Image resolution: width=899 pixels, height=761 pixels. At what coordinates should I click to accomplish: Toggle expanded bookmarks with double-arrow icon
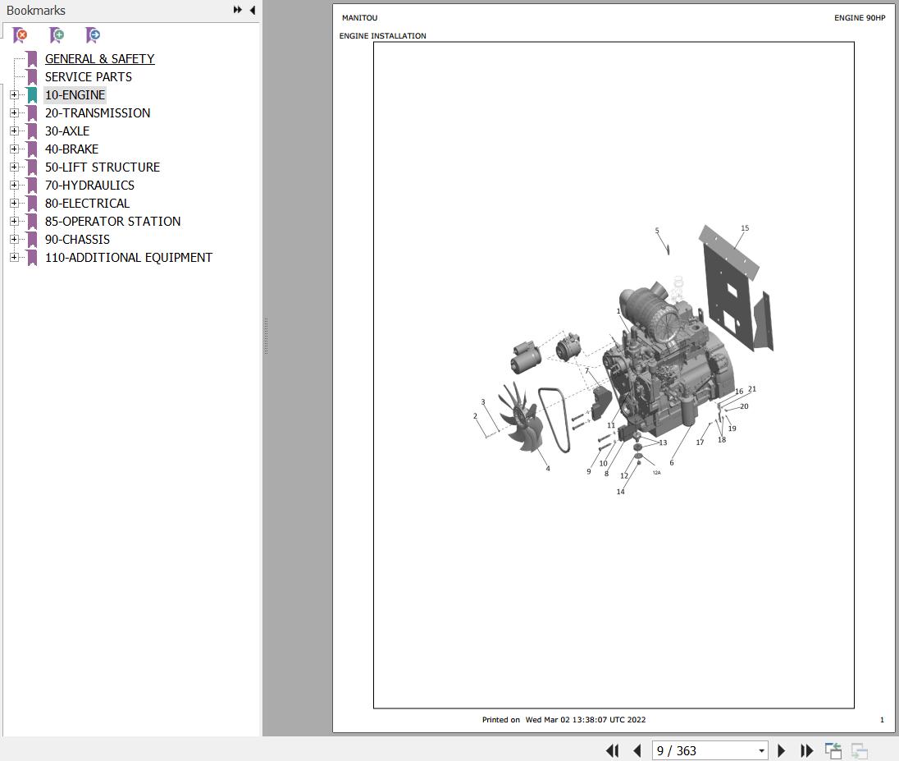coord(237,9)
